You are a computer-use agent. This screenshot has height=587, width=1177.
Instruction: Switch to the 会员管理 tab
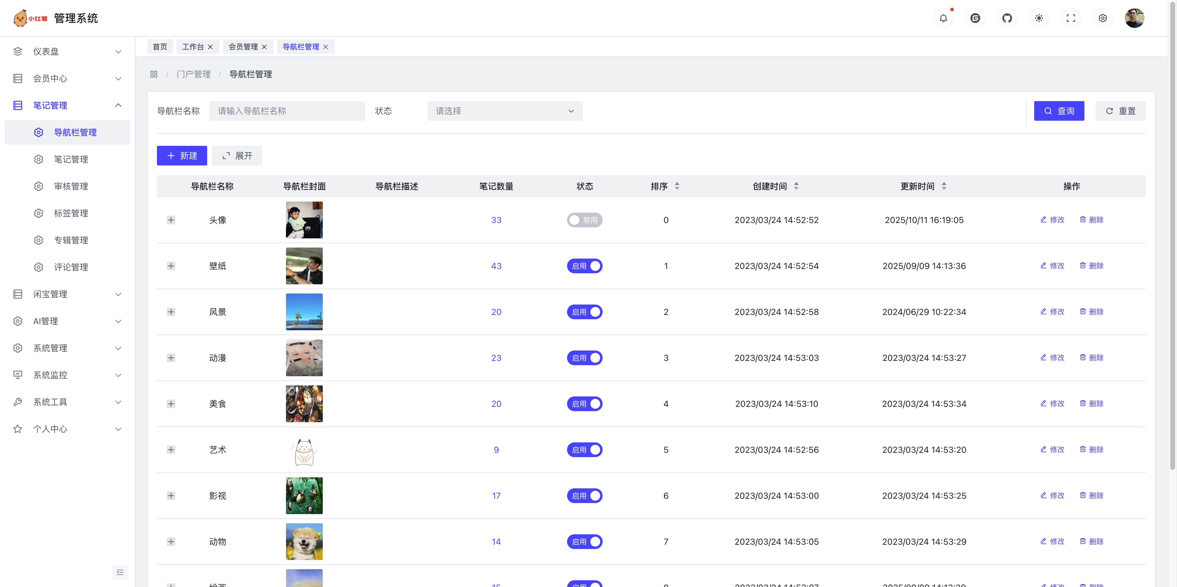point(243,47)
